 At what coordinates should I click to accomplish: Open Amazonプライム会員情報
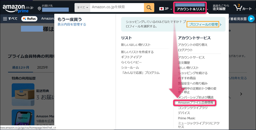click(196, 103)
